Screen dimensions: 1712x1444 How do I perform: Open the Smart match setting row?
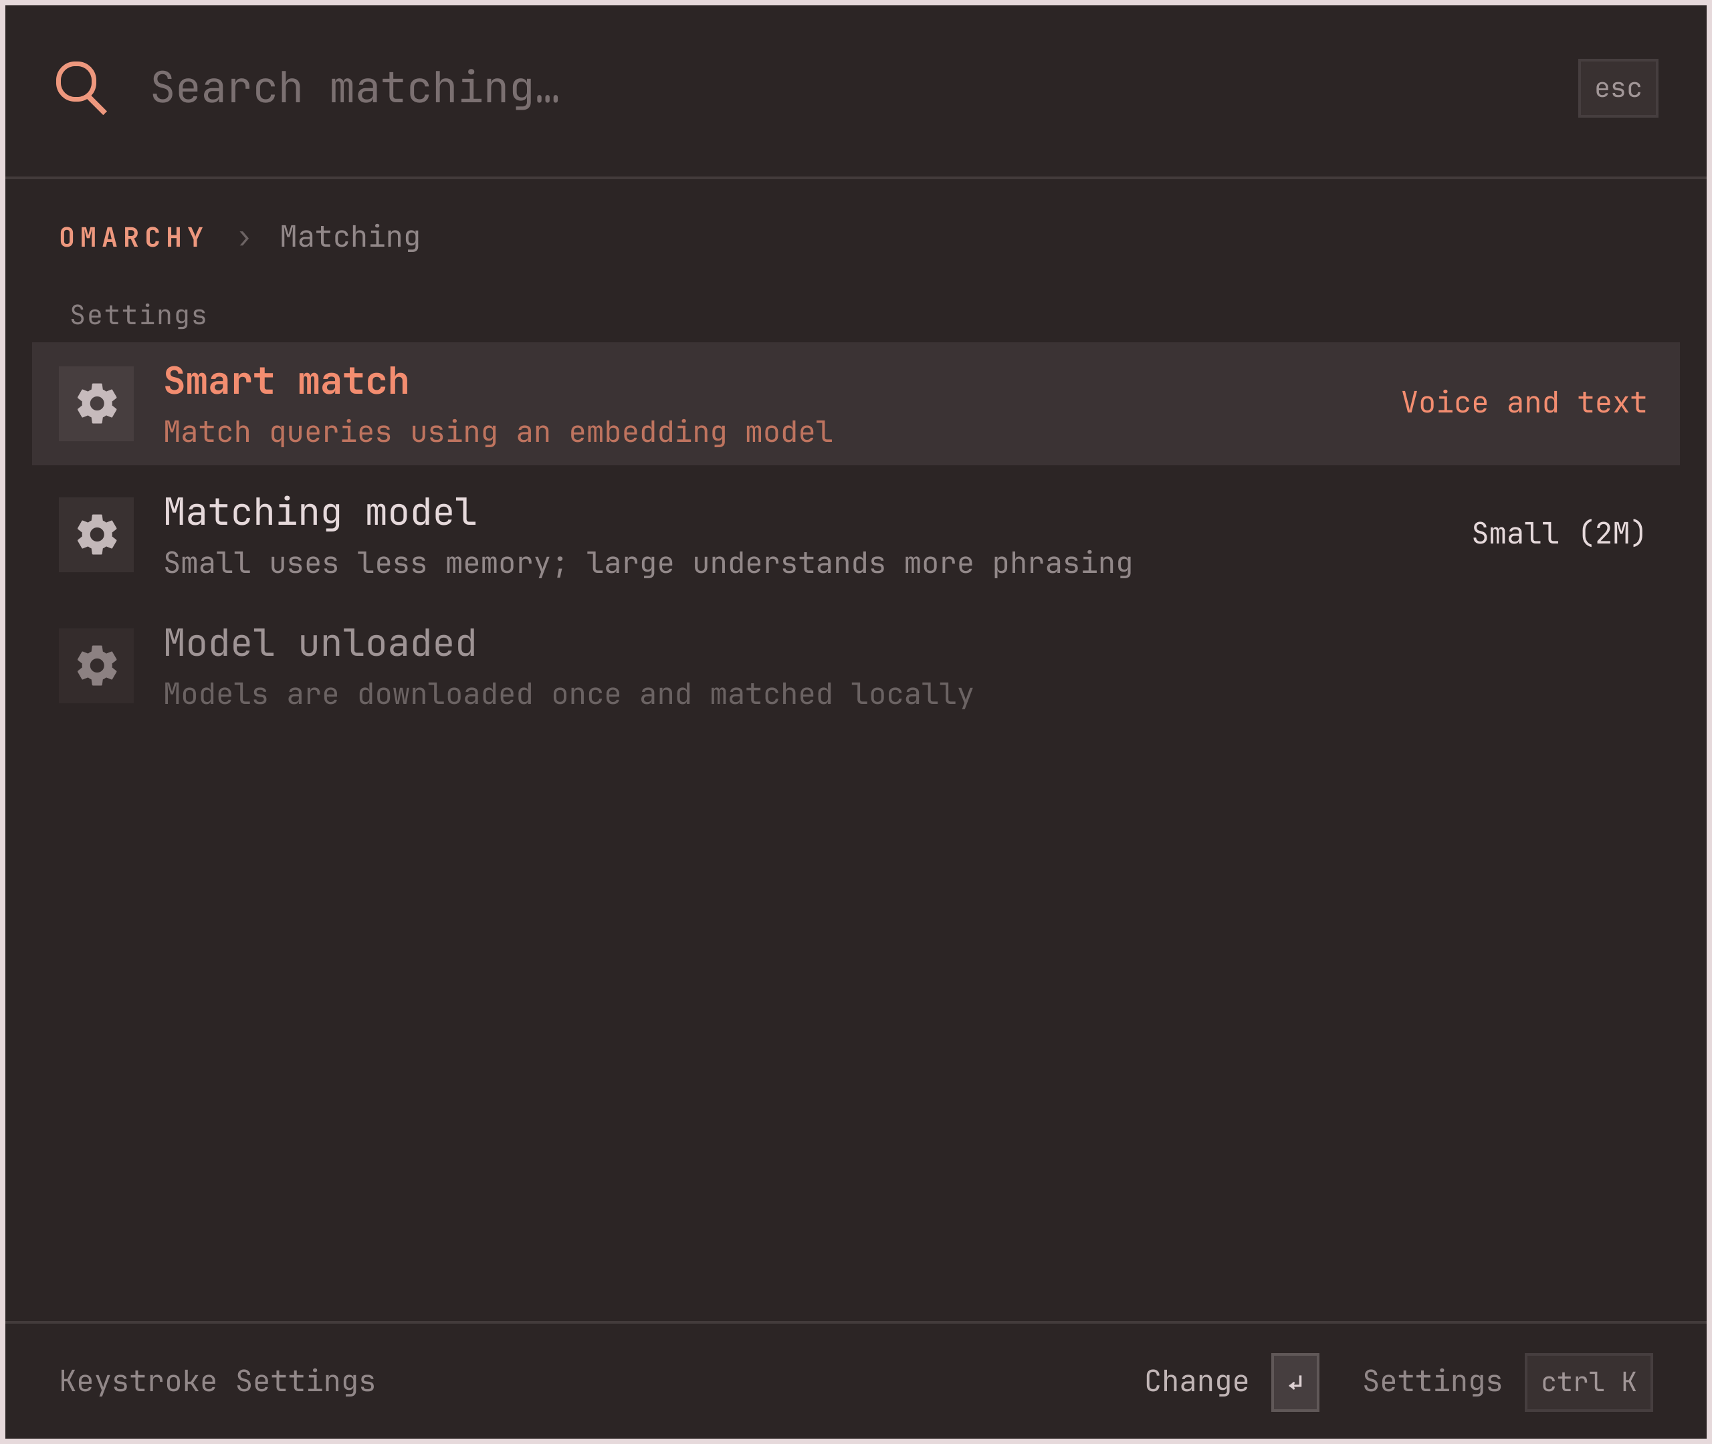pos(855,404)
